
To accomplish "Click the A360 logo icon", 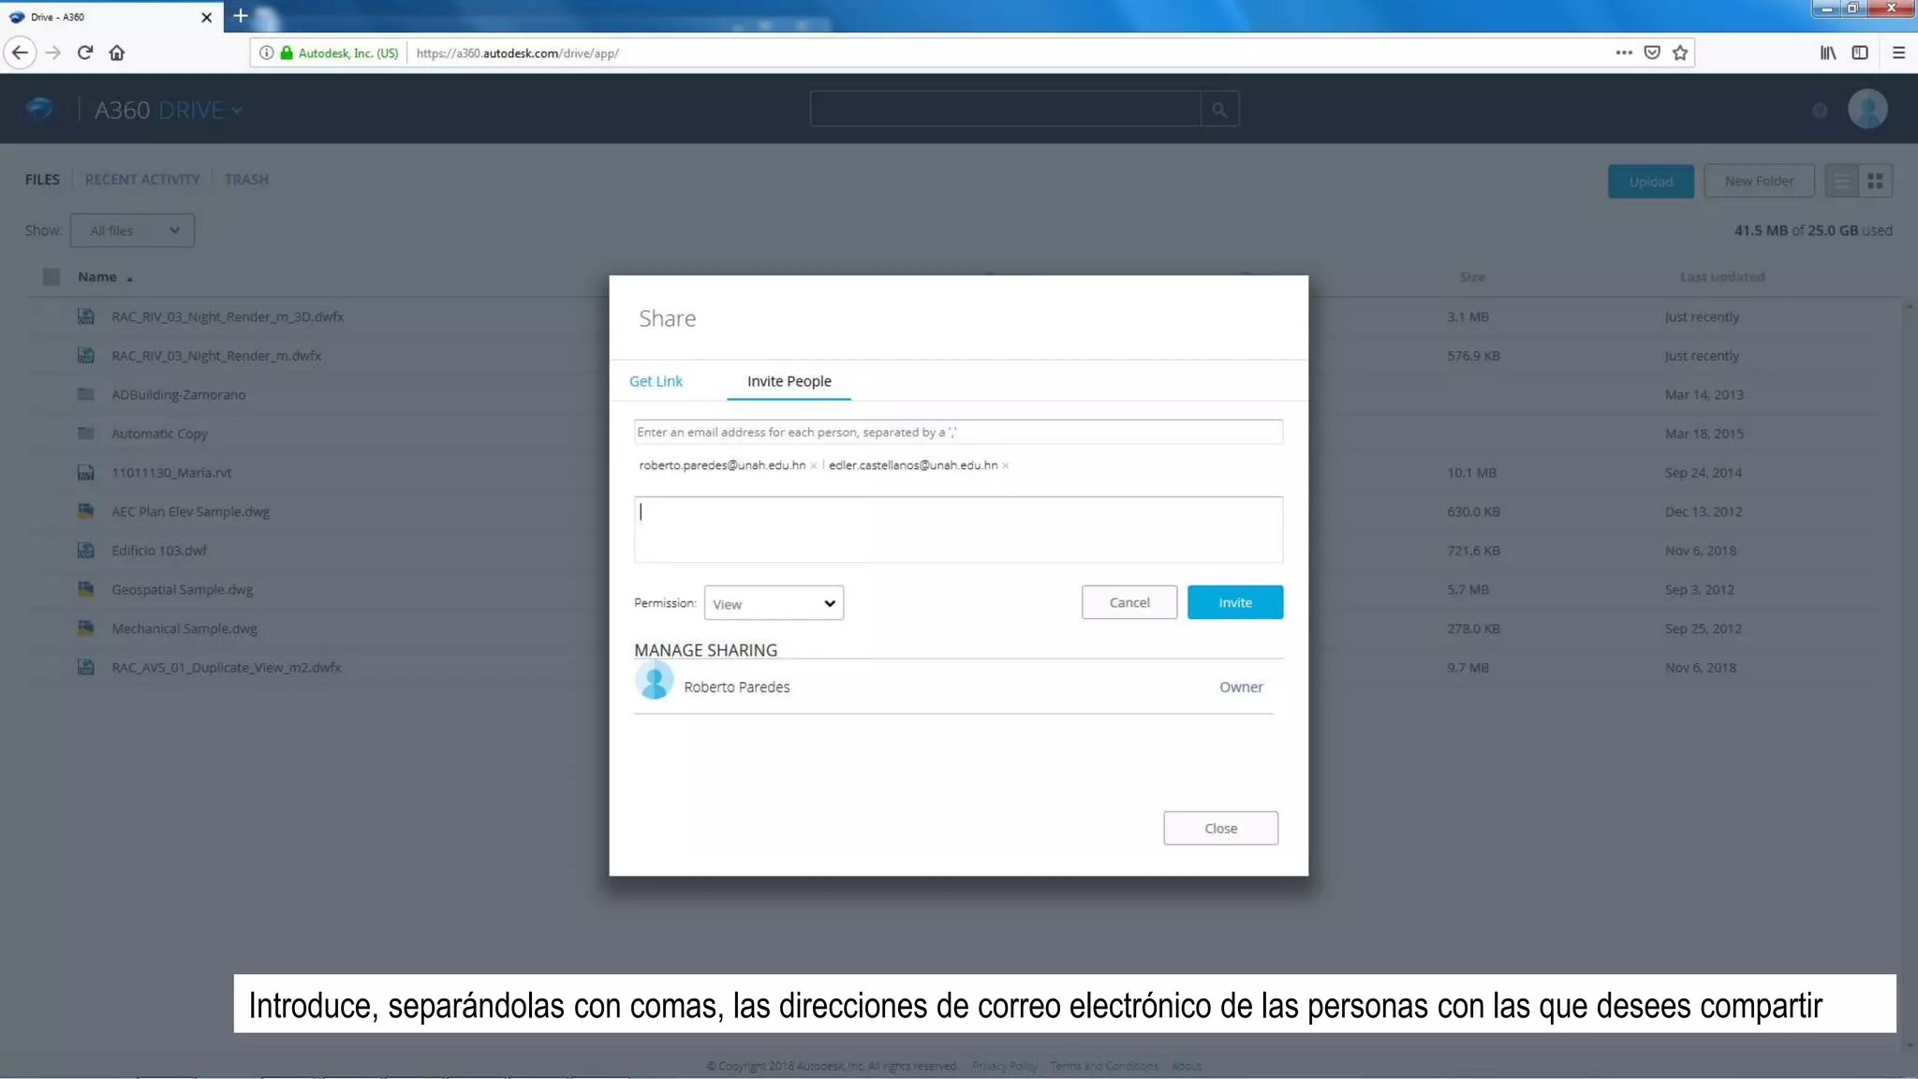I will pos(39,109).
